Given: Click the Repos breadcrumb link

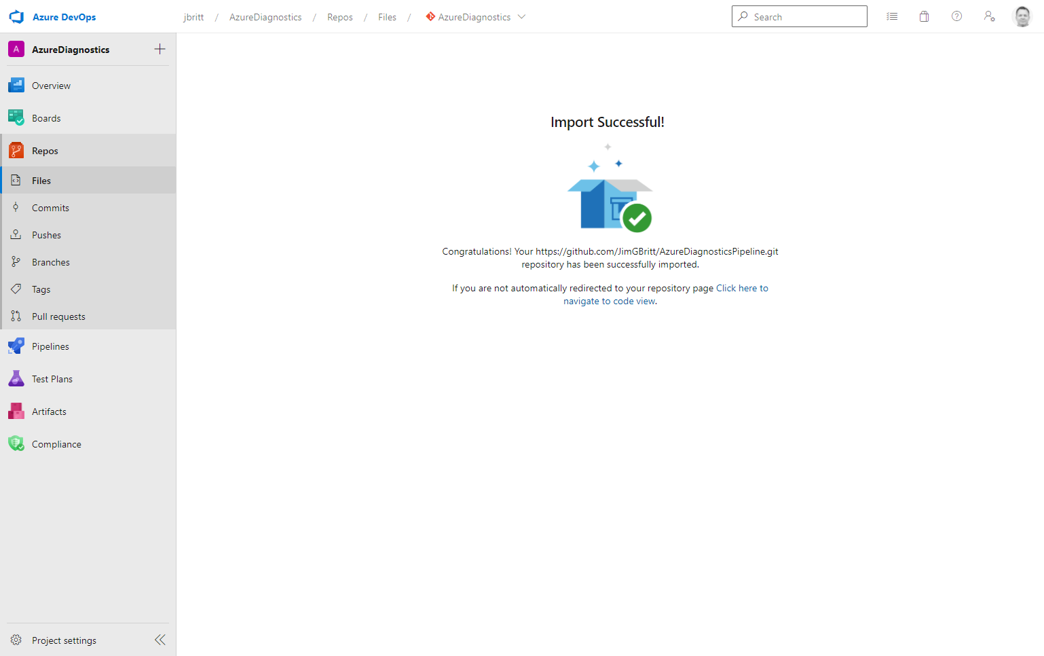Looking at the screenshot, I should (x=340, y=17).
